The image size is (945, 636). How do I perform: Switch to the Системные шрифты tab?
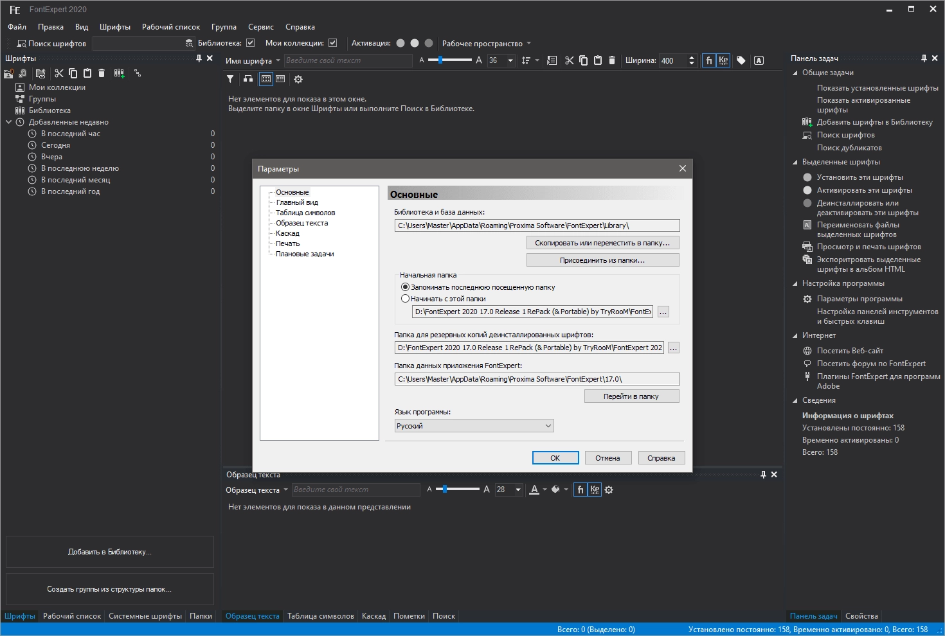145,616
